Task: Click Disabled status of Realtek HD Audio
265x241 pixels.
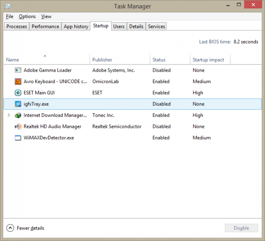Action: click(162, 126)
